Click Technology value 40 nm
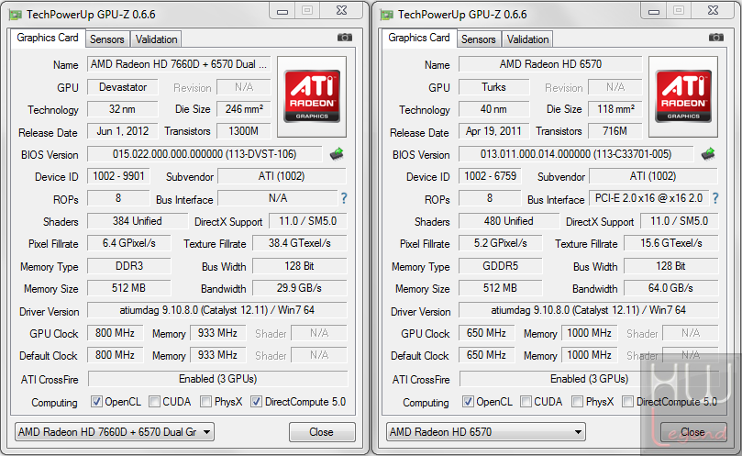Viewport: 742px width, 456px height. tap(494, 109)
